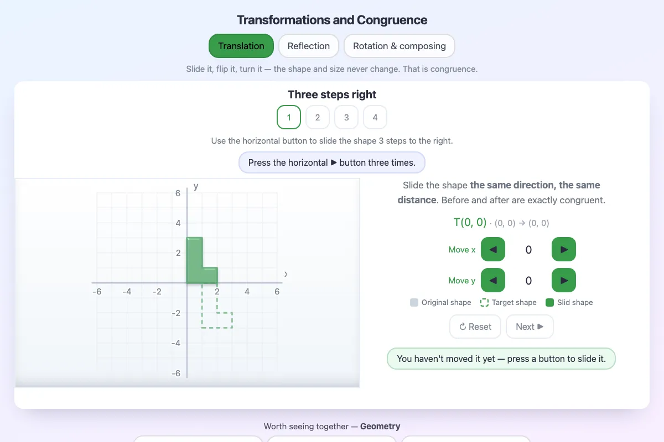Click the horizontal button hint bubble
Viewport: 664px width, 442px height.
point(332,162)
